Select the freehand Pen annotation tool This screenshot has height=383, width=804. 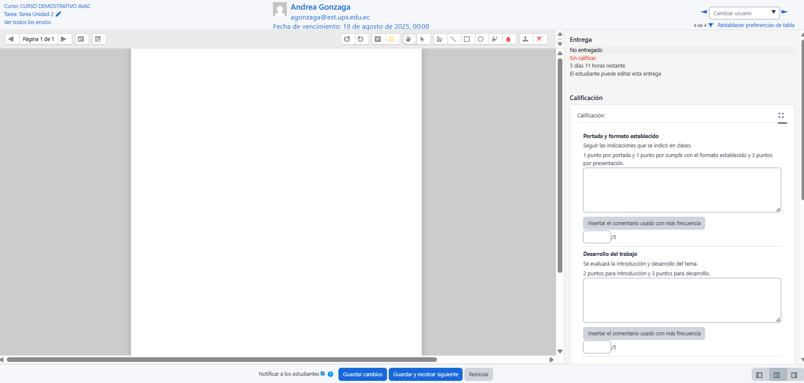pyautogui.click(x=439, y=39)
